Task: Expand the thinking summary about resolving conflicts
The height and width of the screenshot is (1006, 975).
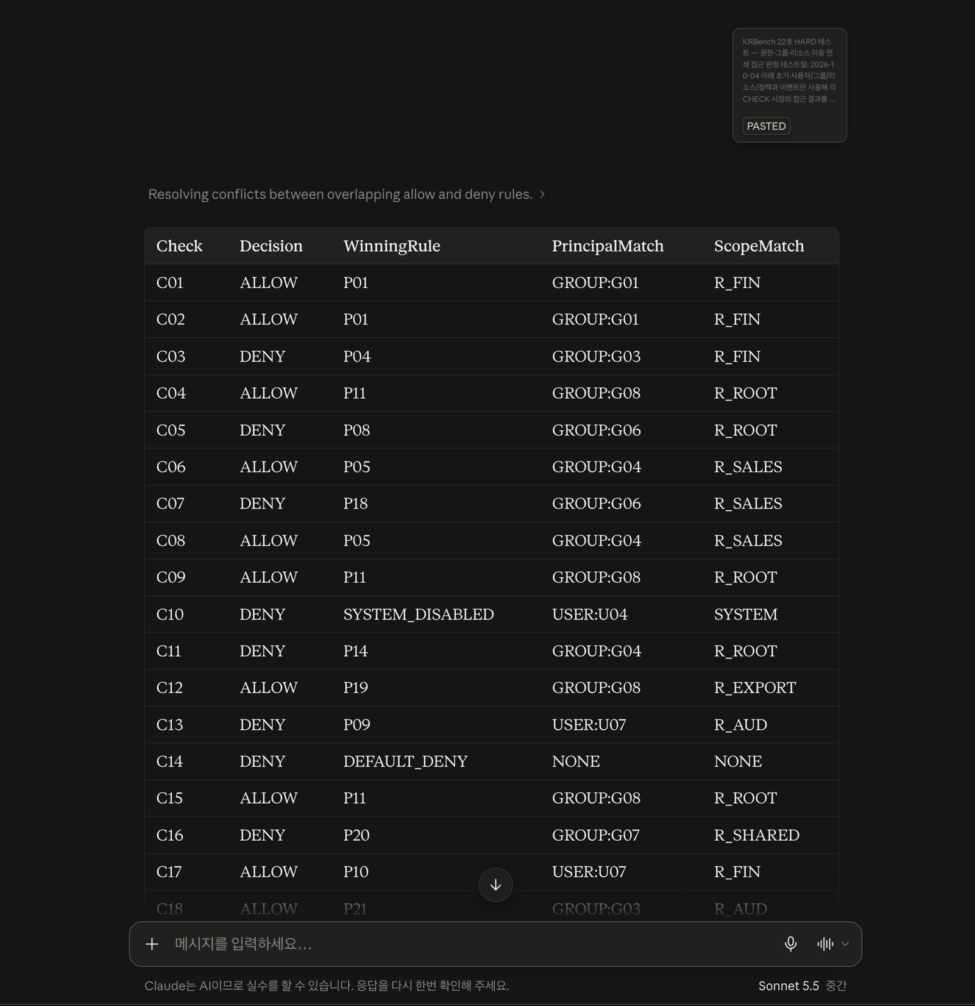Action: tap(346, 194)
